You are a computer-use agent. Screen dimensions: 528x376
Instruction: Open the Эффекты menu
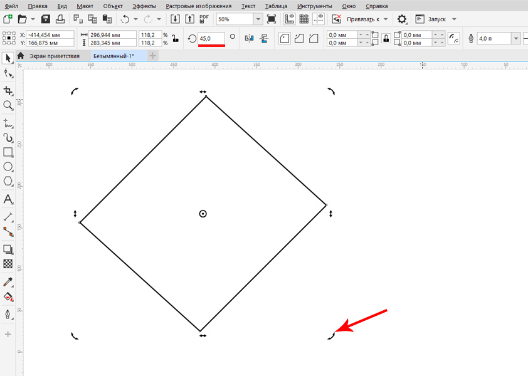click(x=144, y=6)
